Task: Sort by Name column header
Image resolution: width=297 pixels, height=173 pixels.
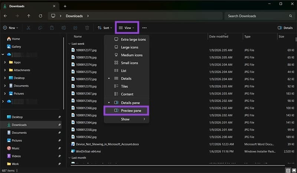Action: pos(78,36)
